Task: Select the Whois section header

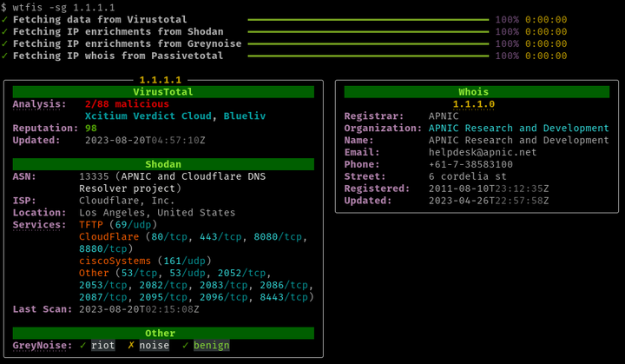Action: (x=477, y=92)
